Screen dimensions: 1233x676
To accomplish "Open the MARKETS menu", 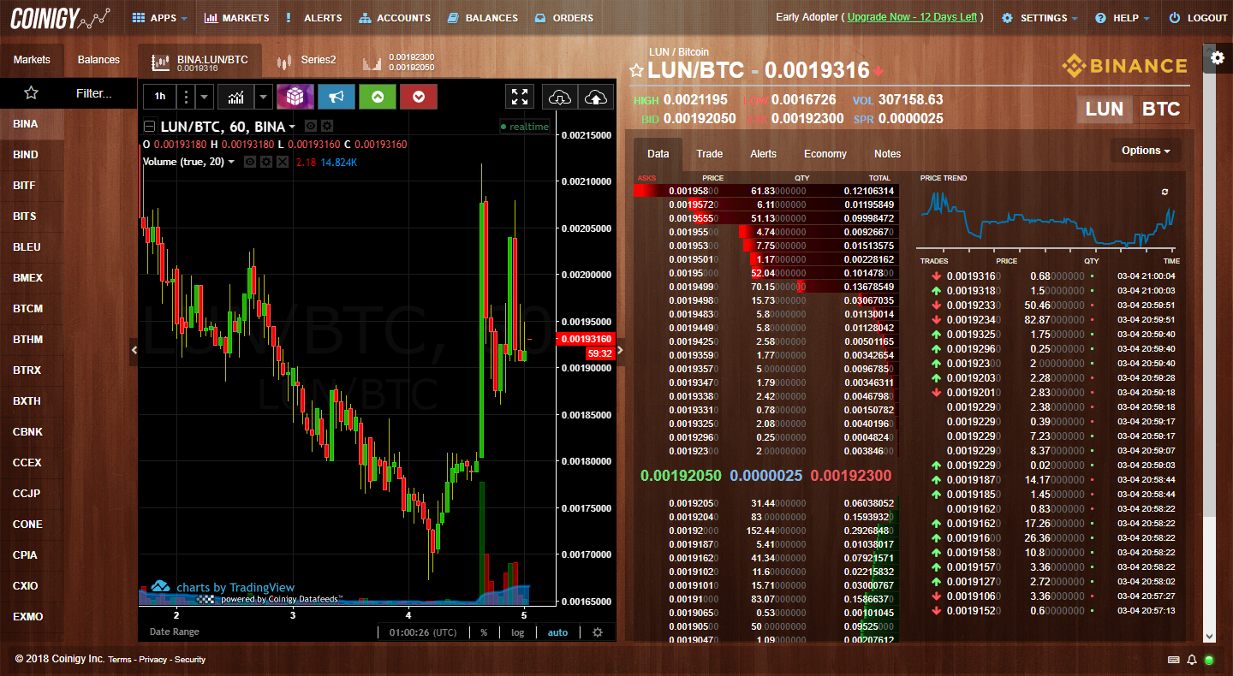I will (x=236, y=17).
